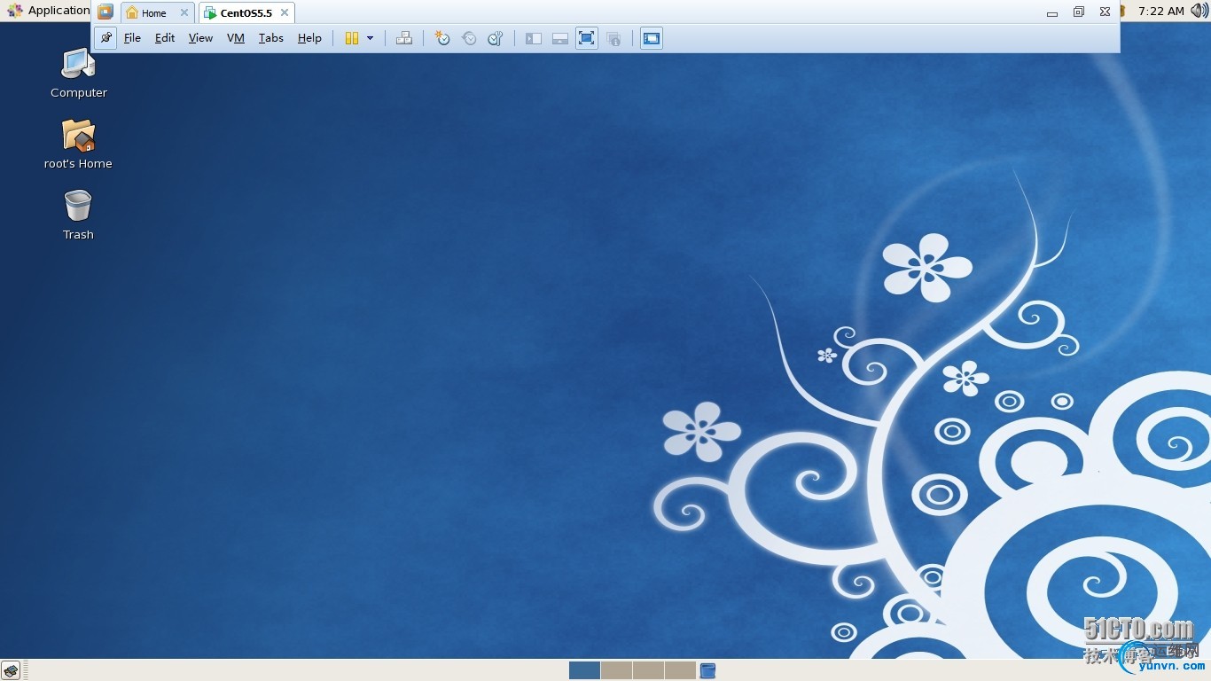Switch to the fourth workspace
This screenshot has height=681, width=1211.
(680, 670)
